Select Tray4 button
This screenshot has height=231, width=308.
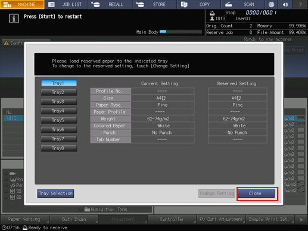point(59,111)
